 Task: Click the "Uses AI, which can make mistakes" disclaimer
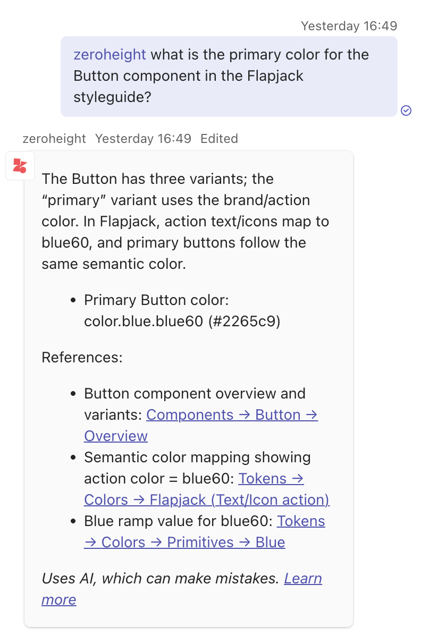(160, 579)
